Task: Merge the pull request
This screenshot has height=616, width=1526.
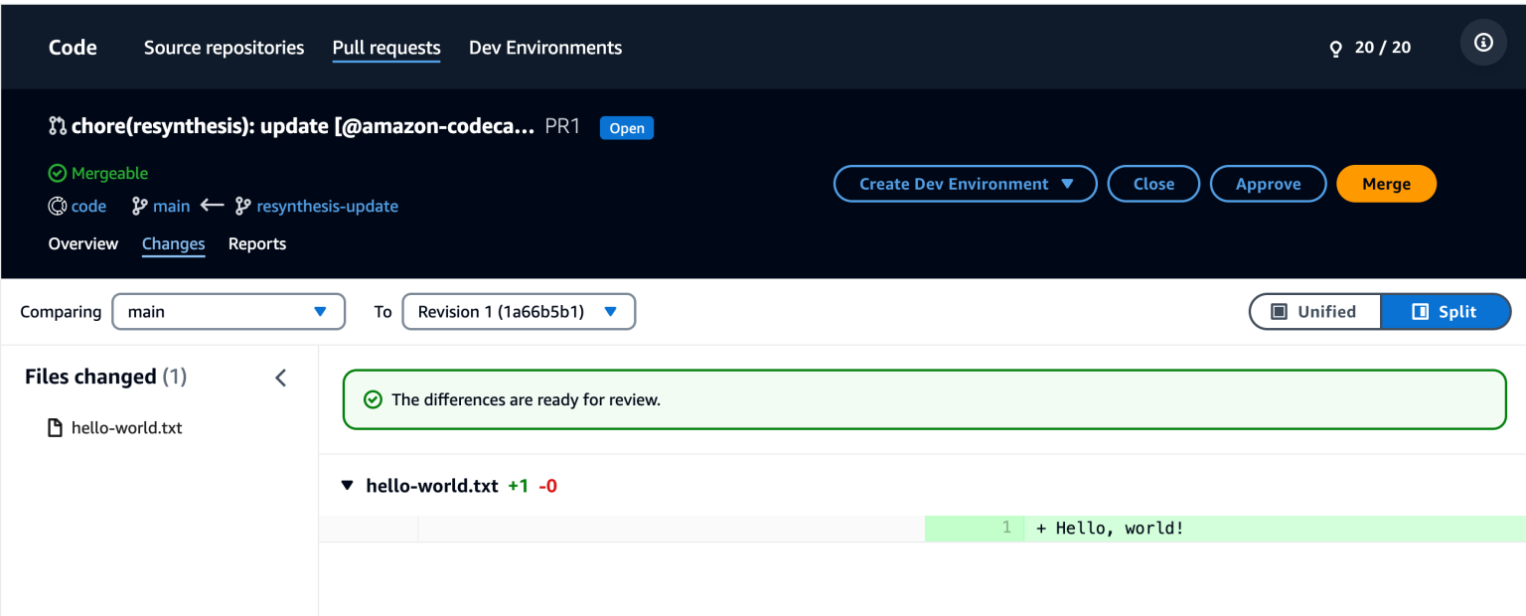Action: pyautogui.click(x=1386, y=184)
